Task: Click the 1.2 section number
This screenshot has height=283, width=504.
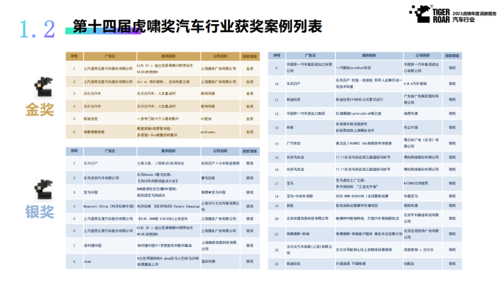Action: (38, 29)
